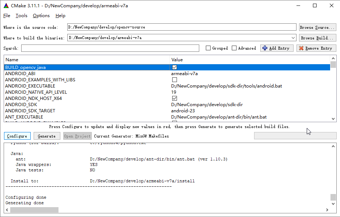Click the output log scroll-right arrow
The image size is (340, 217).
pyautogui.click(x=327, y=210)
